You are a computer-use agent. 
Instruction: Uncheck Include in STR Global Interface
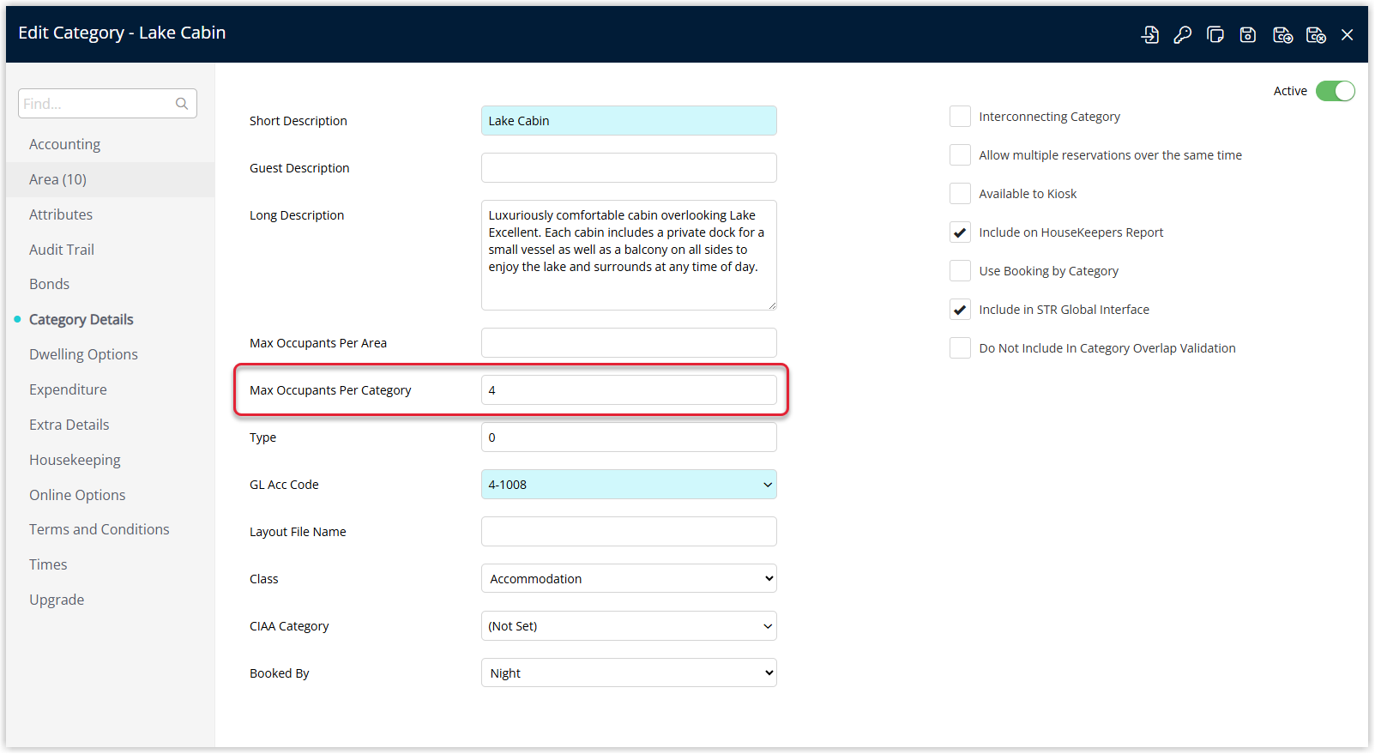(x=960, y=310)
